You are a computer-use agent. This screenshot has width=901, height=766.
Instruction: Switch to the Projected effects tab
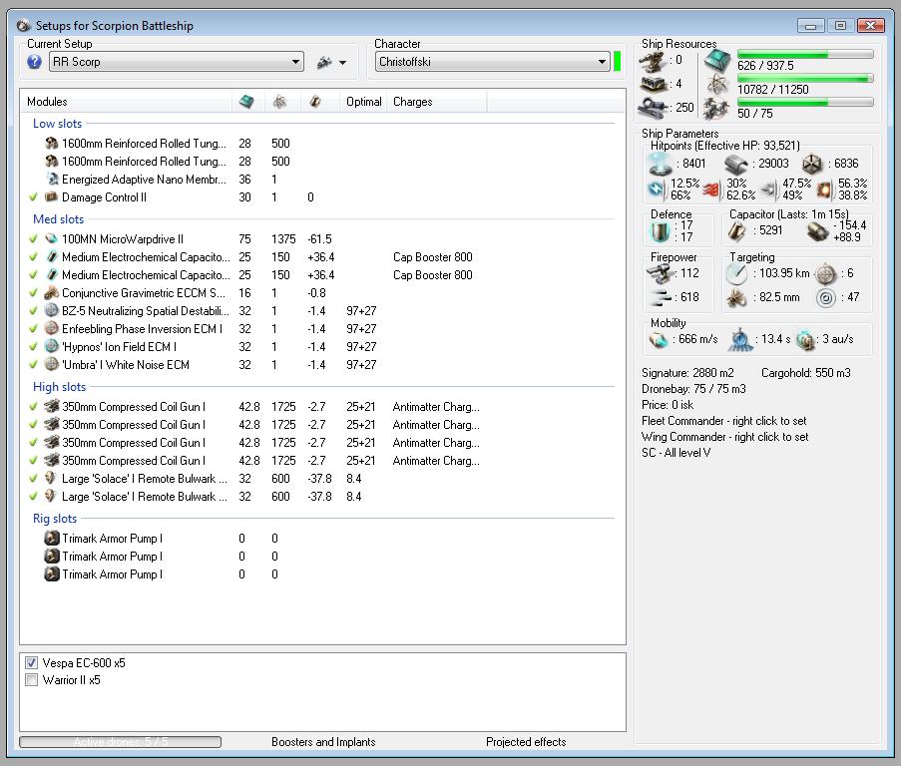click(x=526, y=742)
